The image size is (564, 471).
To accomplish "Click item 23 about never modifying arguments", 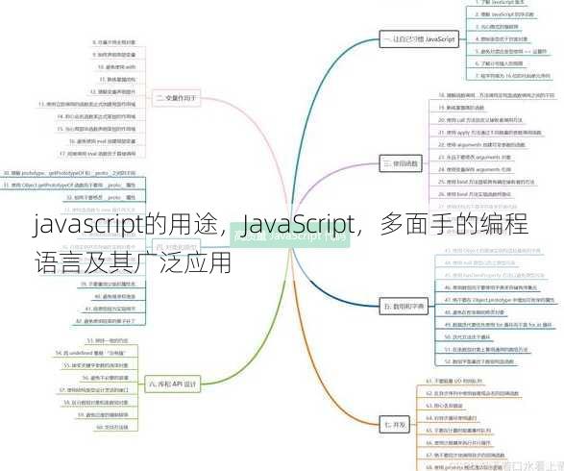I will coord(475,158).
